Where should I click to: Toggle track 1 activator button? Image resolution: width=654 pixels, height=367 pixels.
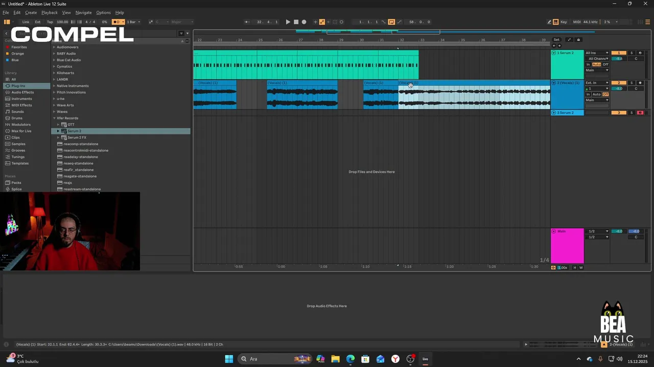[x=619, y=53]
